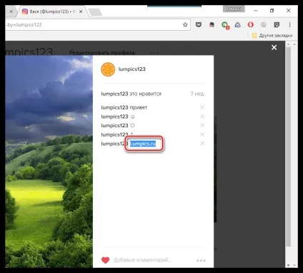The width and height of the screenshot is (303, 273).
Task: Click the Chrome user profile button
Action: [x=234, y=9]
